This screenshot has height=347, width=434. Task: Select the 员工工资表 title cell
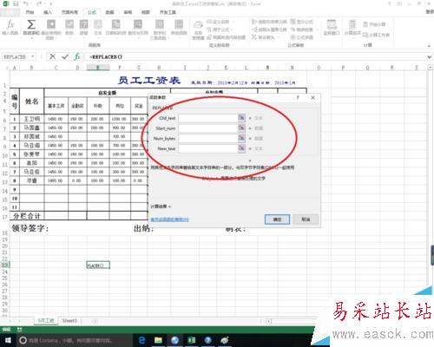point(149,80)
